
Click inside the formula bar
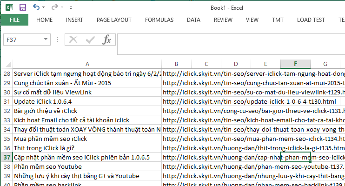pos(231,44)
